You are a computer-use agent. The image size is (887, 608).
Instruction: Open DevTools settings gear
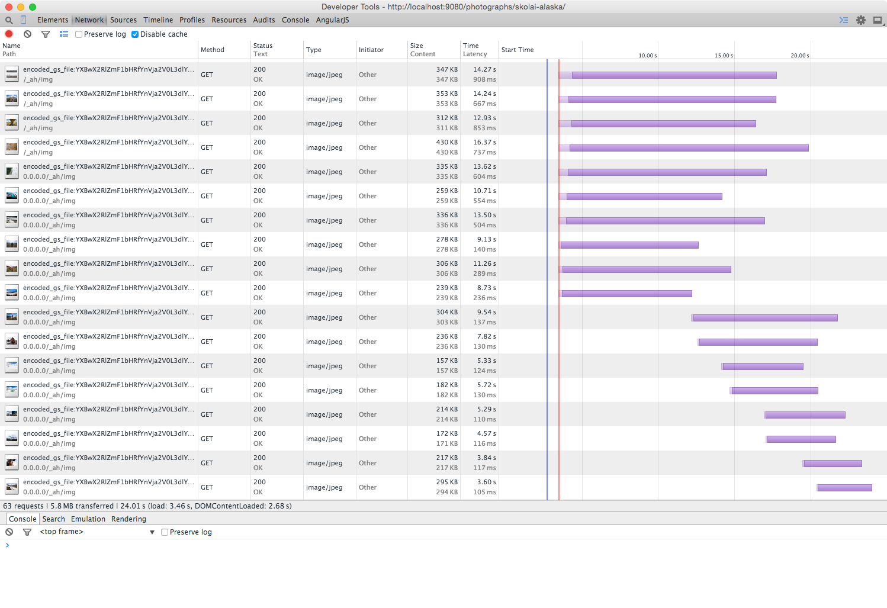coord(861,20)
